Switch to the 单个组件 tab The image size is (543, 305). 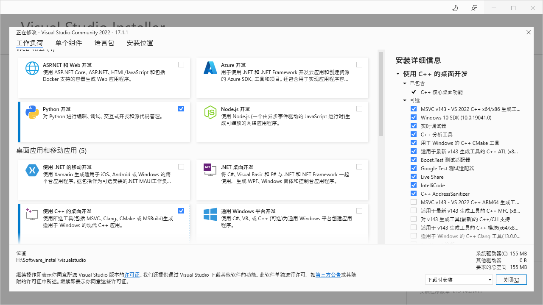[x=69, y=43]
